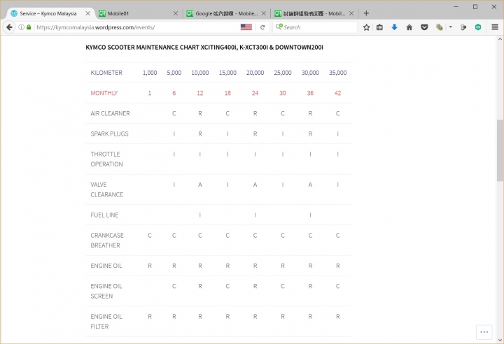Open the downloads arrow icon

394,27
